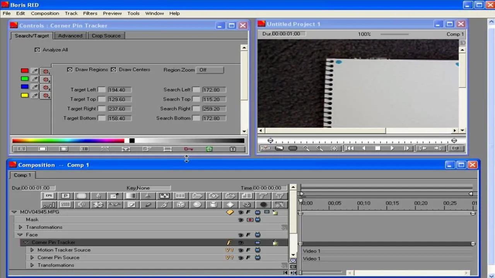Go to the start of the preview
The width and height of the screenshot is (495, 278).
pyautogui.click(x=349, y=148)
